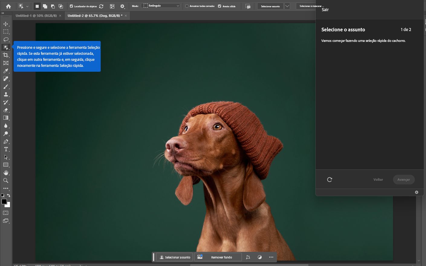Viewport: 426px width, 266px height.
Task: Expand arrow next to Selecionar assunto
Action: coord(287,6)
